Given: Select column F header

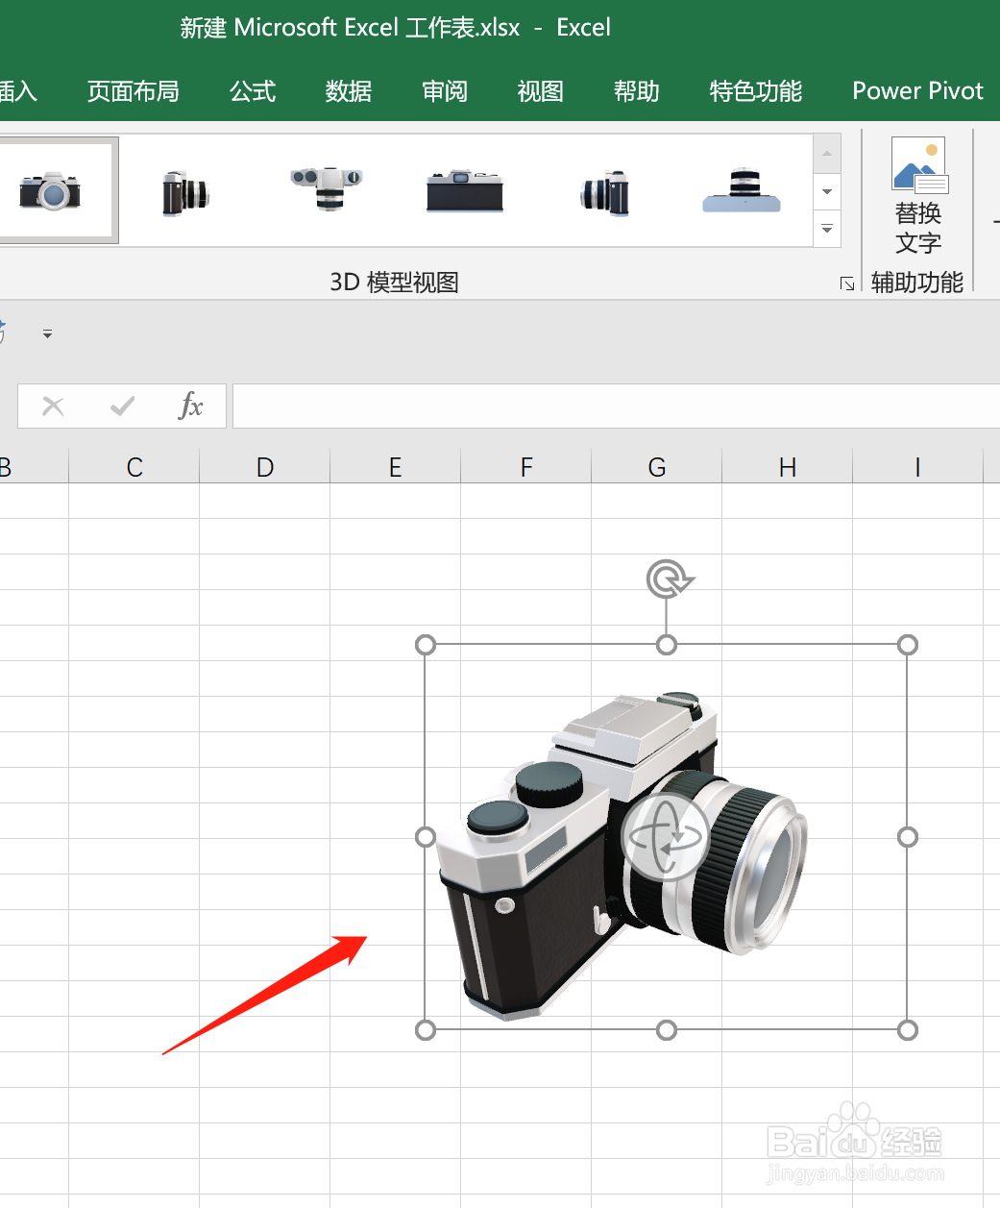Looking at the screenshot, I should [526, 467].
